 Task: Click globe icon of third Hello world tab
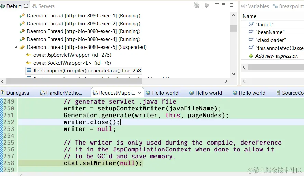pyautogui.click(x=235, y=93)
